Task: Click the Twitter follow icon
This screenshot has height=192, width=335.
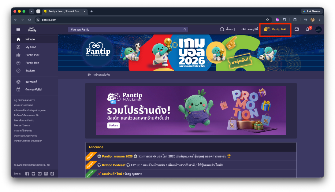Action: 33,174
